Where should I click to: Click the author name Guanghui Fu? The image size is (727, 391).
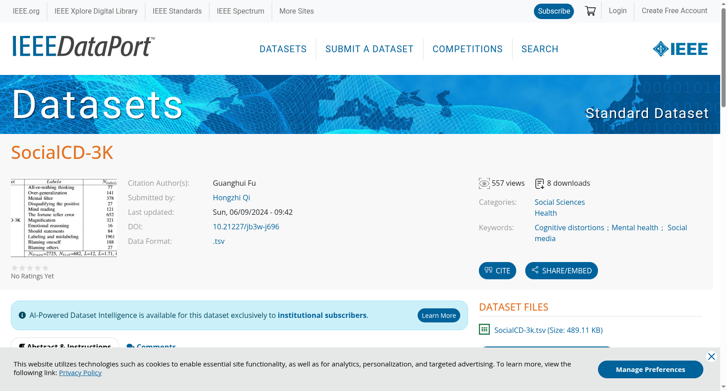(234, 183)
